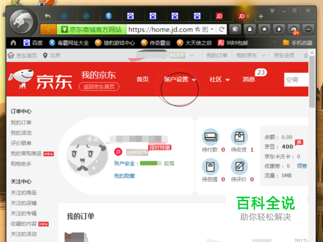
Task: Click the page vertical scrollbar thumb
Action: pos(312,81)
